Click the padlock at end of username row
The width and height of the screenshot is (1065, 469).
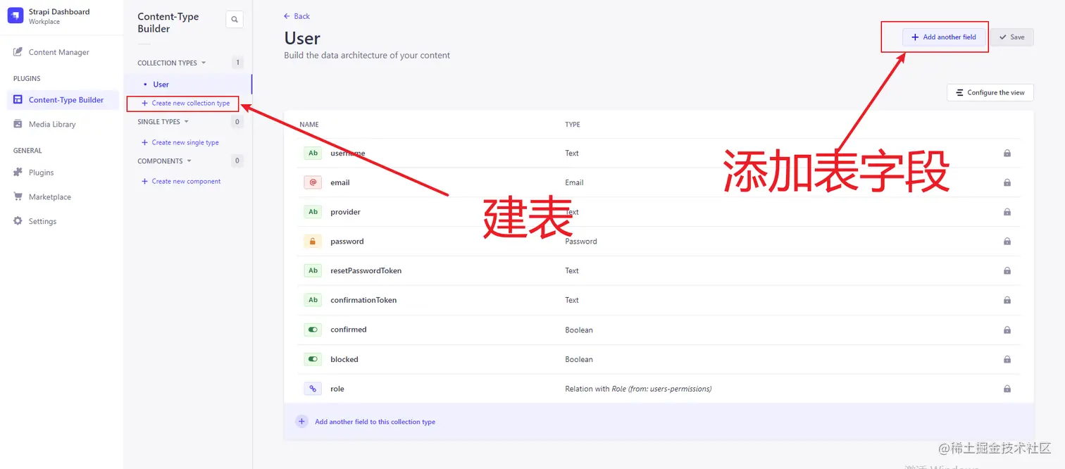pyautogui.click(x=1007, y=153)
